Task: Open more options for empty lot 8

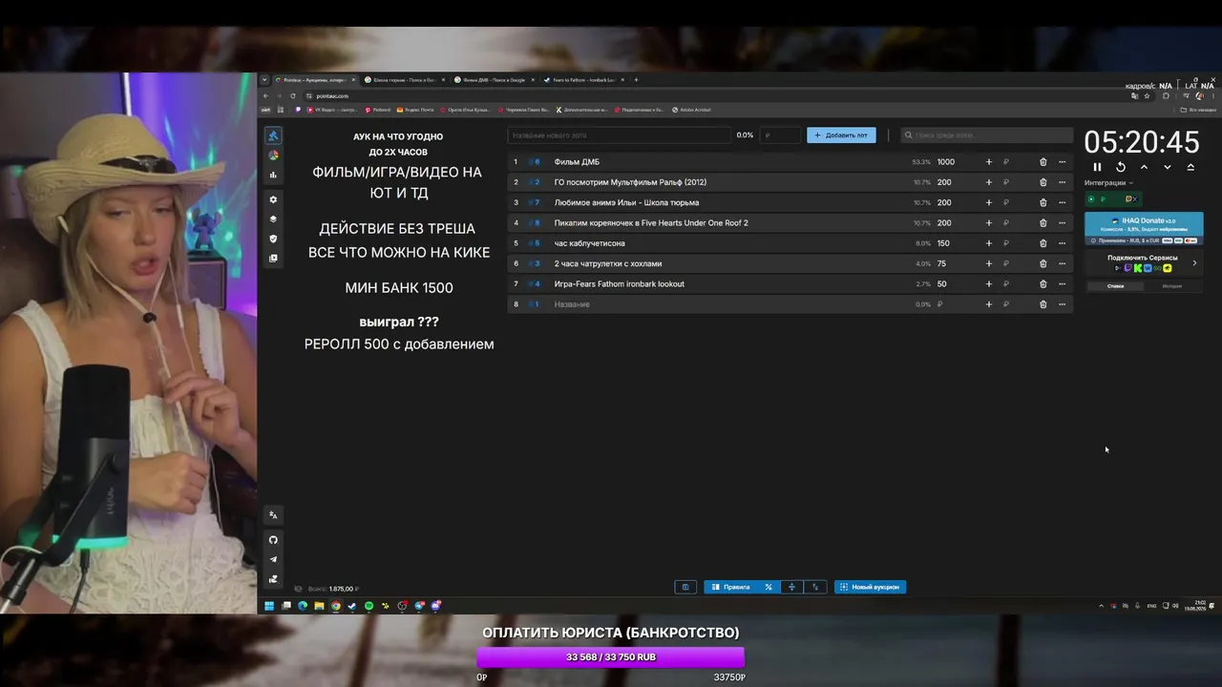Action: [x=1062, y=304]
